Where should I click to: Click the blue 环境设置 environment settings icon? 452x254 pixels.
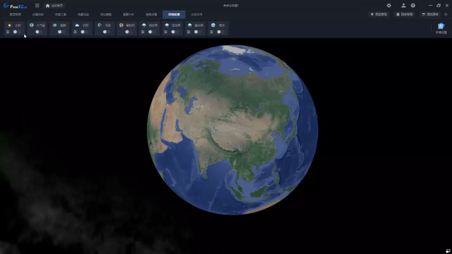tap(441, 26)
